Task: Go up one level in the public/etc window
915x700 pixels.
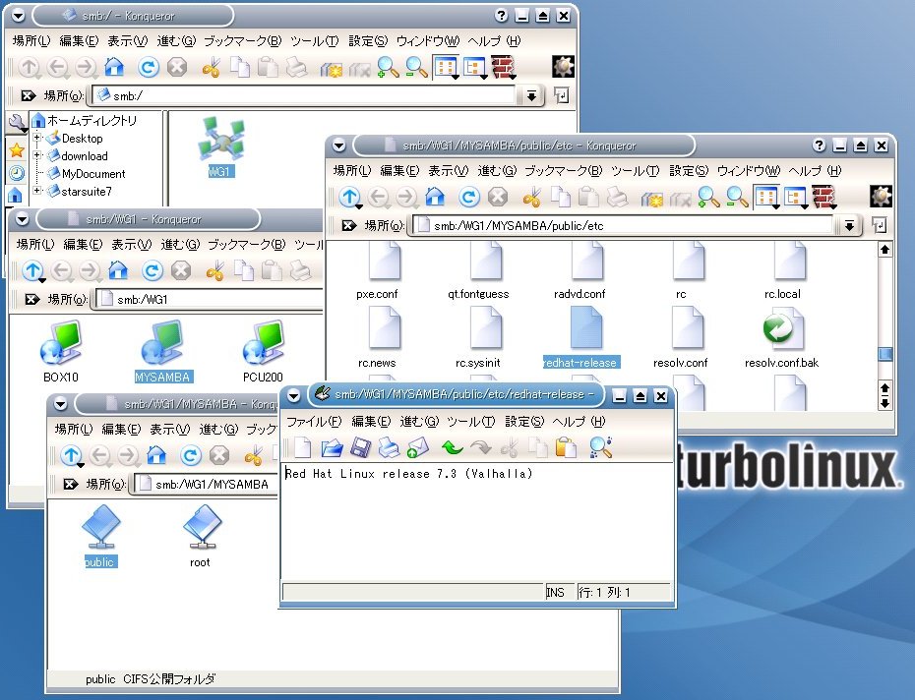Action: pos(349,198)
